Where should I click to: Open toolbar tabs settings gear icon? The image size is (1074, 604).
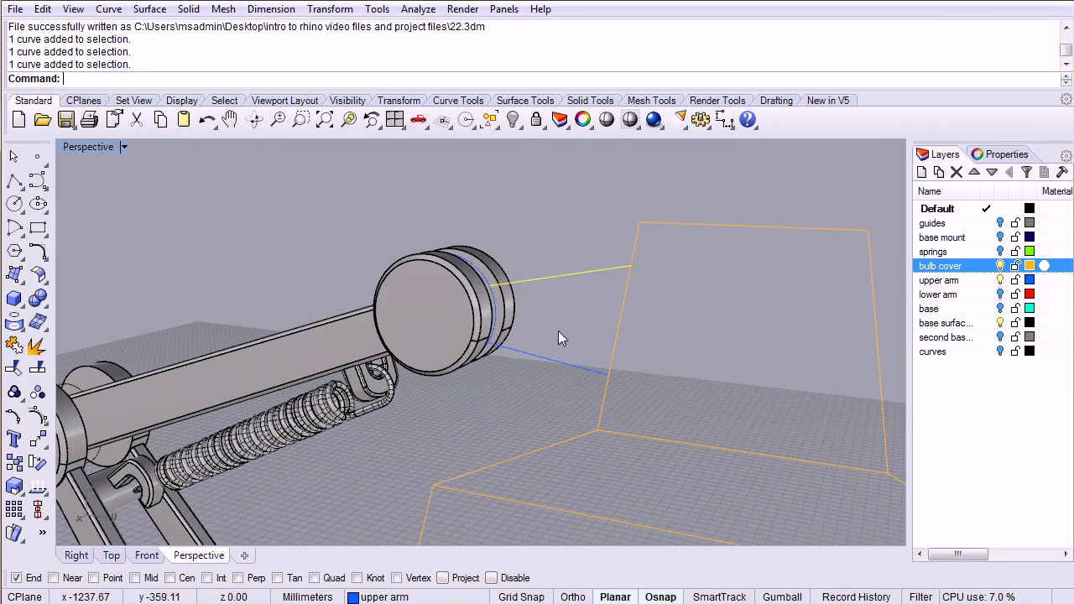click(1066, 99)
